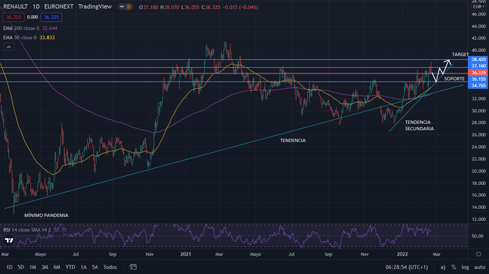
Task: Select the YTD time range
Action: (x=70, y=267)
